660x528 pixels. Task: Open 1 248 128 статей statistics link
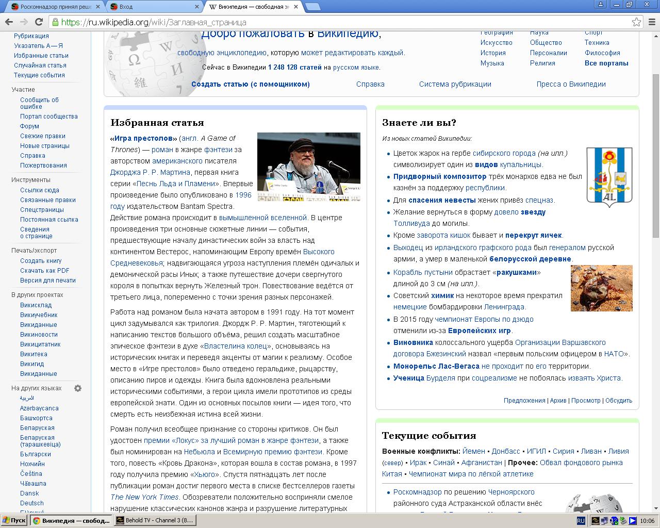pyautogui.click(x=295, y=68)
